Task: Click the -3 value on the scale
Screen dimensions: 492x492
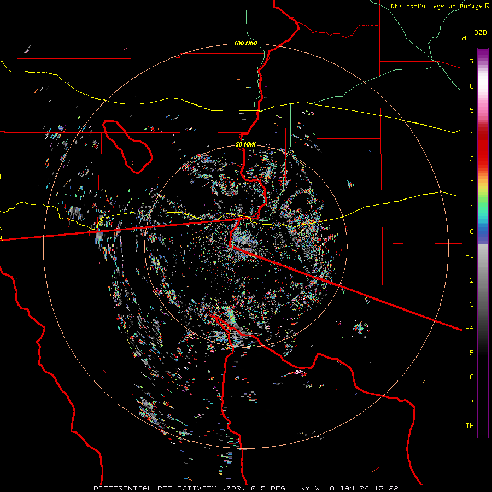Action: 470,304
